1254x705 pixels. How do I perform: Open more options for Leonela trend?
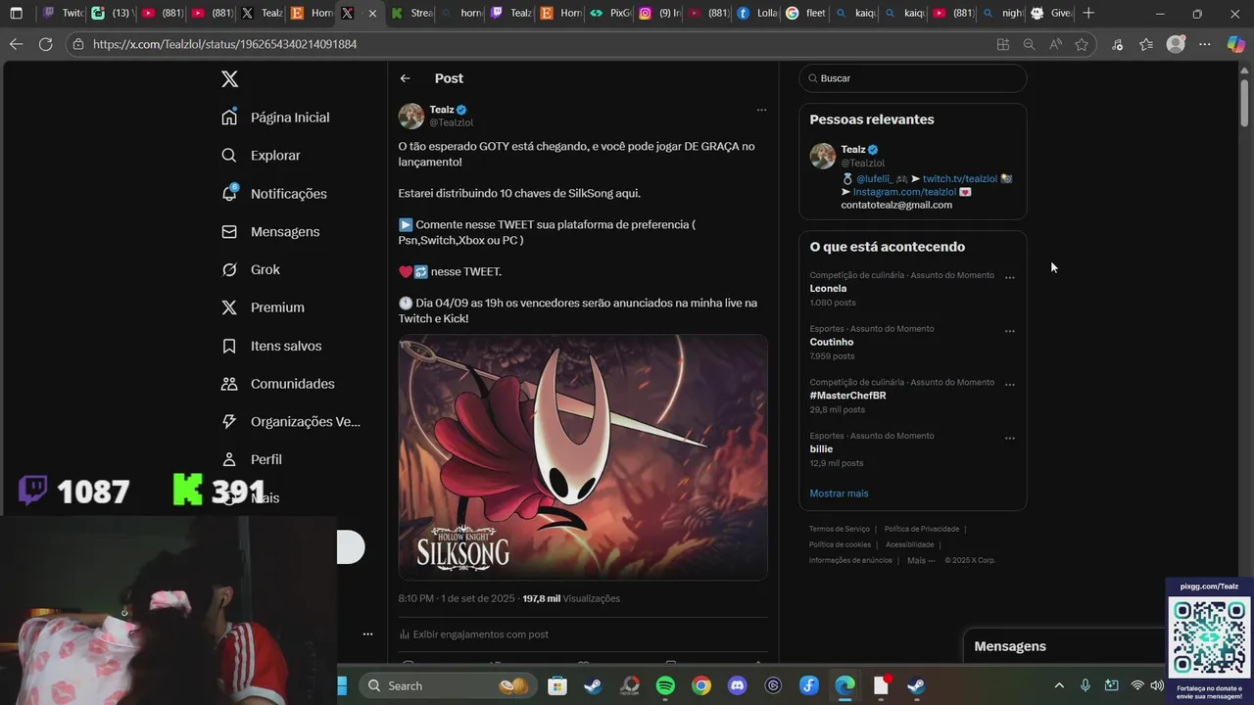(1009, 277)
